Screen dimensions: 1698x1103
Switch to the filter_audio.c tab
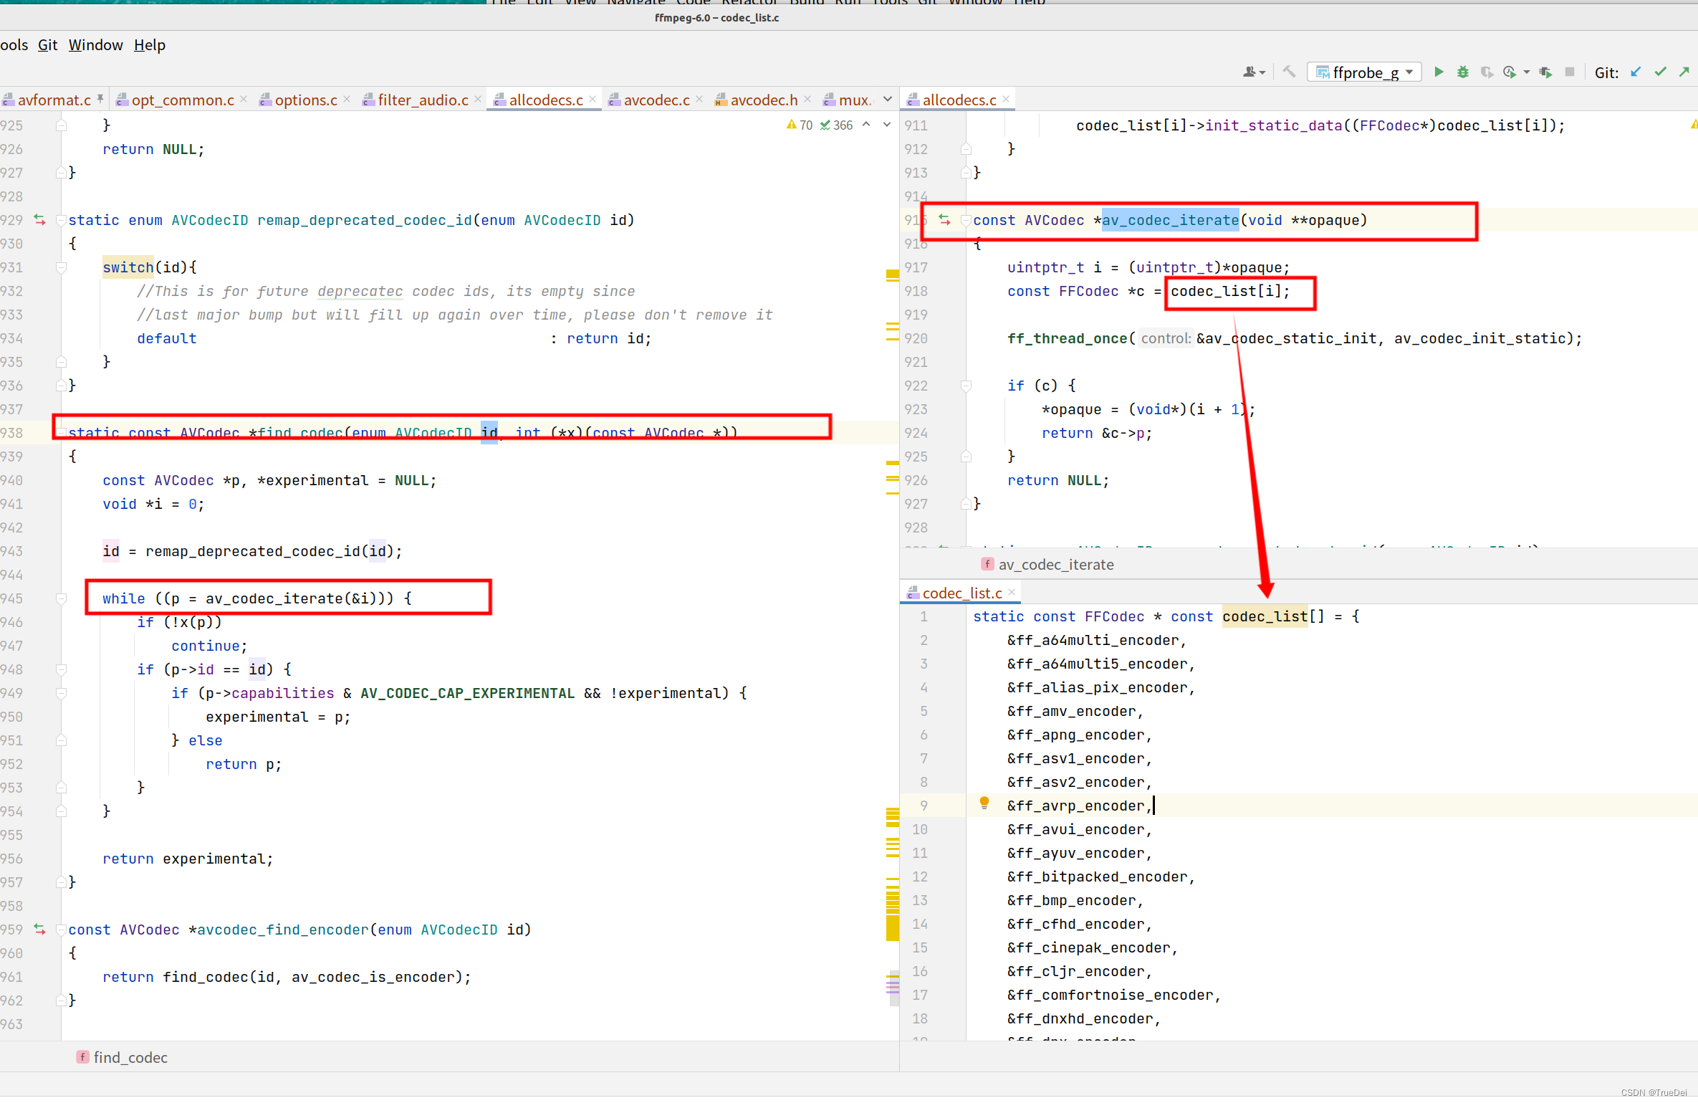423,100
